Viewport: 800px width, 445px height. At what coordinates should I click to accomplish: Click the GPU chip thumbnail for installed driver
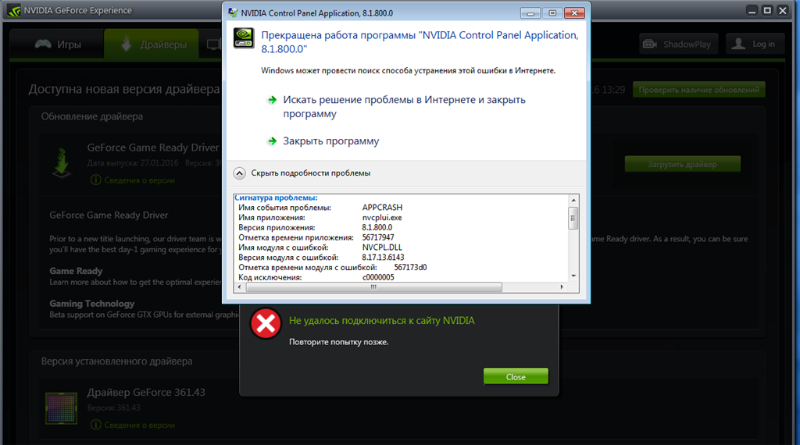(61, 408)
